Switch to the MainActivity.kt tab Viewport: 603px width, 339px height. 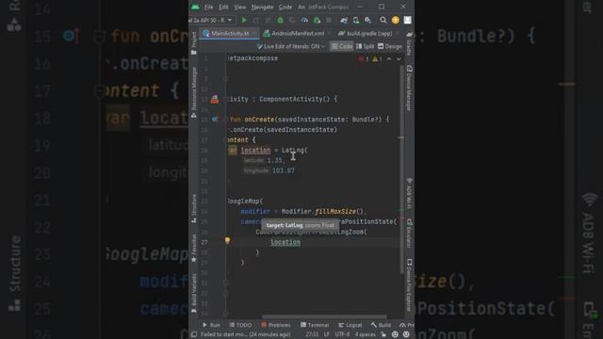coord(230,34)
